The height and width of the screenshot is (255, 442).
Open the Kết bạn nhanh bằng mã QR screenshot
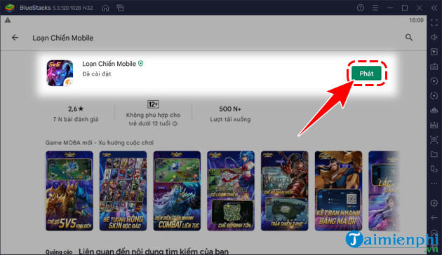point(338,191)
